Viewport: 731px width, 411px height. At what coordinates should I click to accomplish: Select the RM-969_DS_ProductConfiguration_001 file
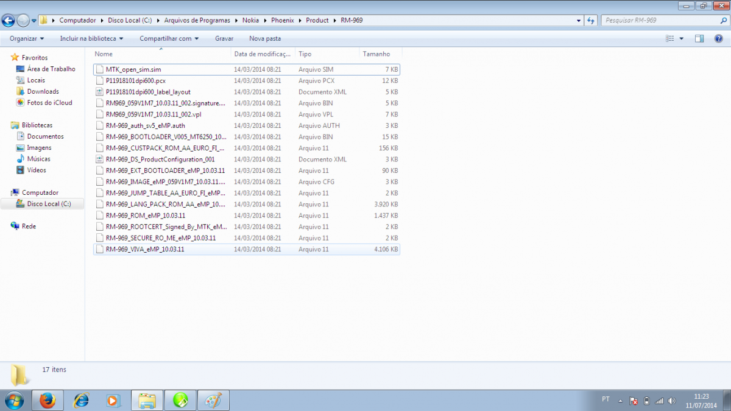[247, 160]
